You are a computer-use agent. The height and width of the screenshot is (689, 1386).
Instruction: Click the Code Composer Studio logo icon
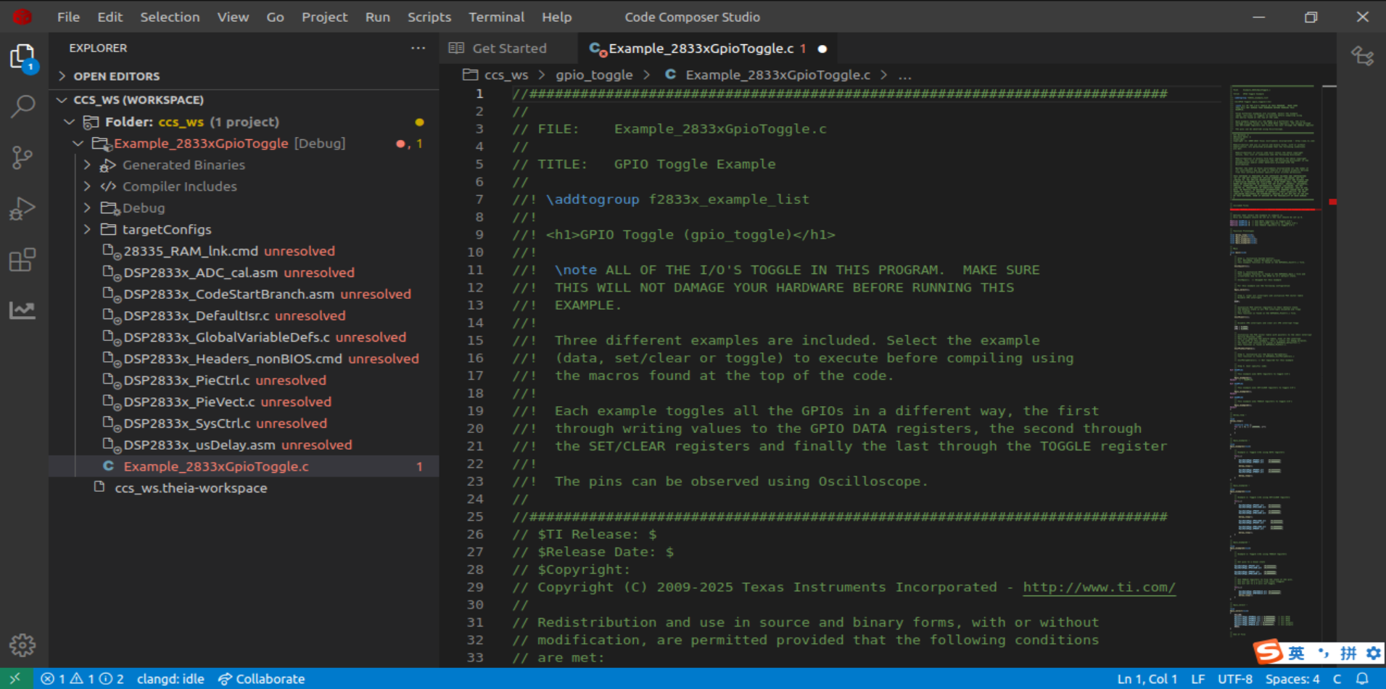pos(22,17)
